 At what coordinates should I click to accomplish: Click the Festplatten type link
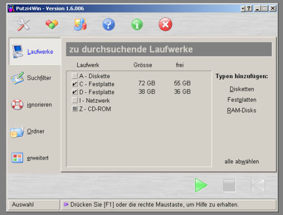pos(242,100)
